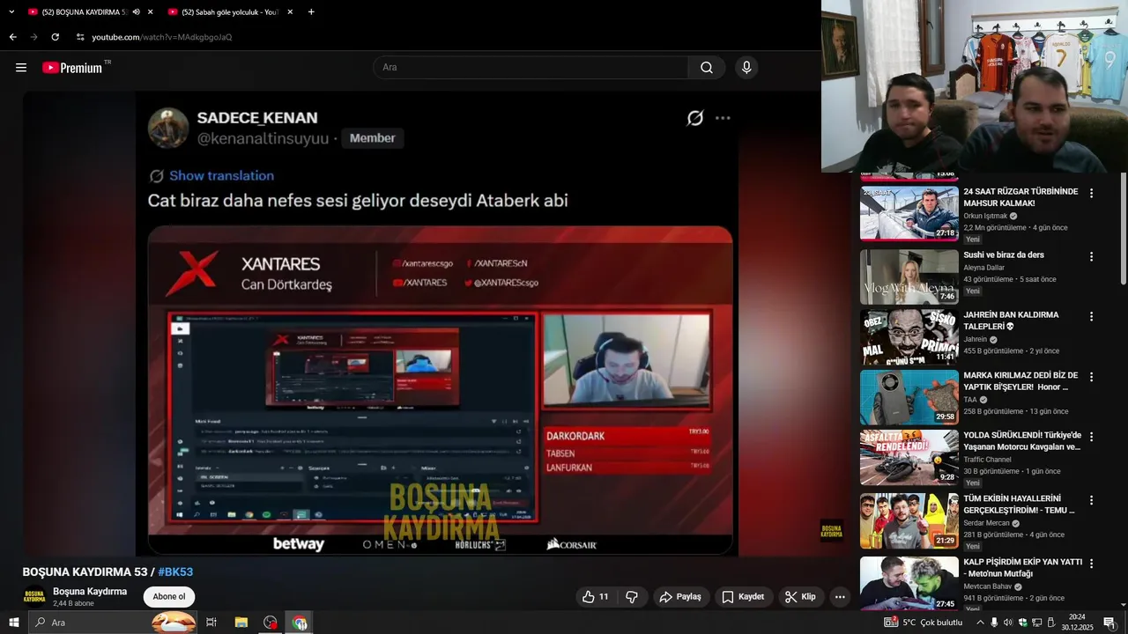Open Aleyna Dallar channel link

983,268
